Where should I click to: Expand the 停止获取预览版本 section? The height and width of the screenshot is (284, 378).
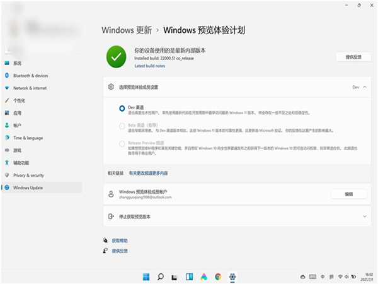point(365,216)
